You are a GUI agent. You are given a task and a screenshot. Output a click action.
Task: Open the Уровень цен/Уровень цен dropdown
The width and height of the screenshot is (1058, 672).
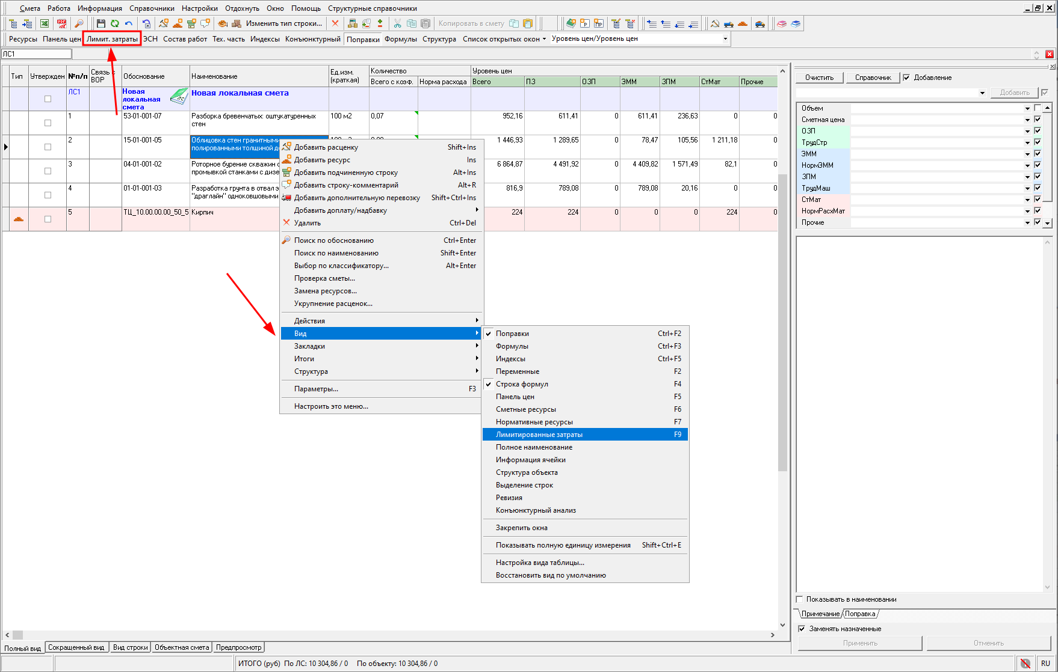(x=725, y=39)
